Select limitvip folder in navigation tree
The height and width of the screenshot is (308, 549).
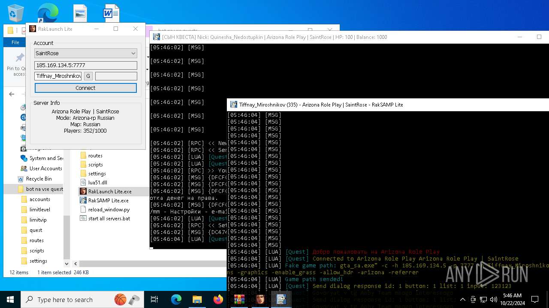(x=34, y=220)
